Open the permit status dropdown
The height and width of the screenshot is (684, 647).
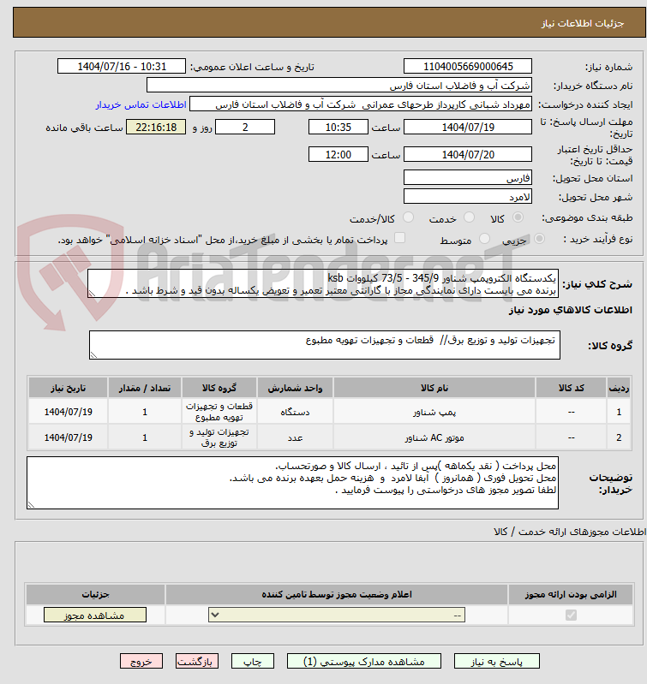coord(337,615)
